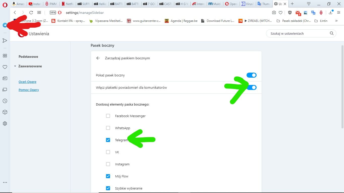Image resolution: width=344 pixels, height=193 pixels.
Task: Open uBlock Origin extension icon
Action: [290, 13]
